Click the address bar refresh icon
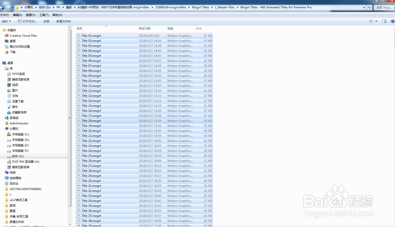Image resolution: width=395 pixels, height=227 pixels. tap(369, 8)
